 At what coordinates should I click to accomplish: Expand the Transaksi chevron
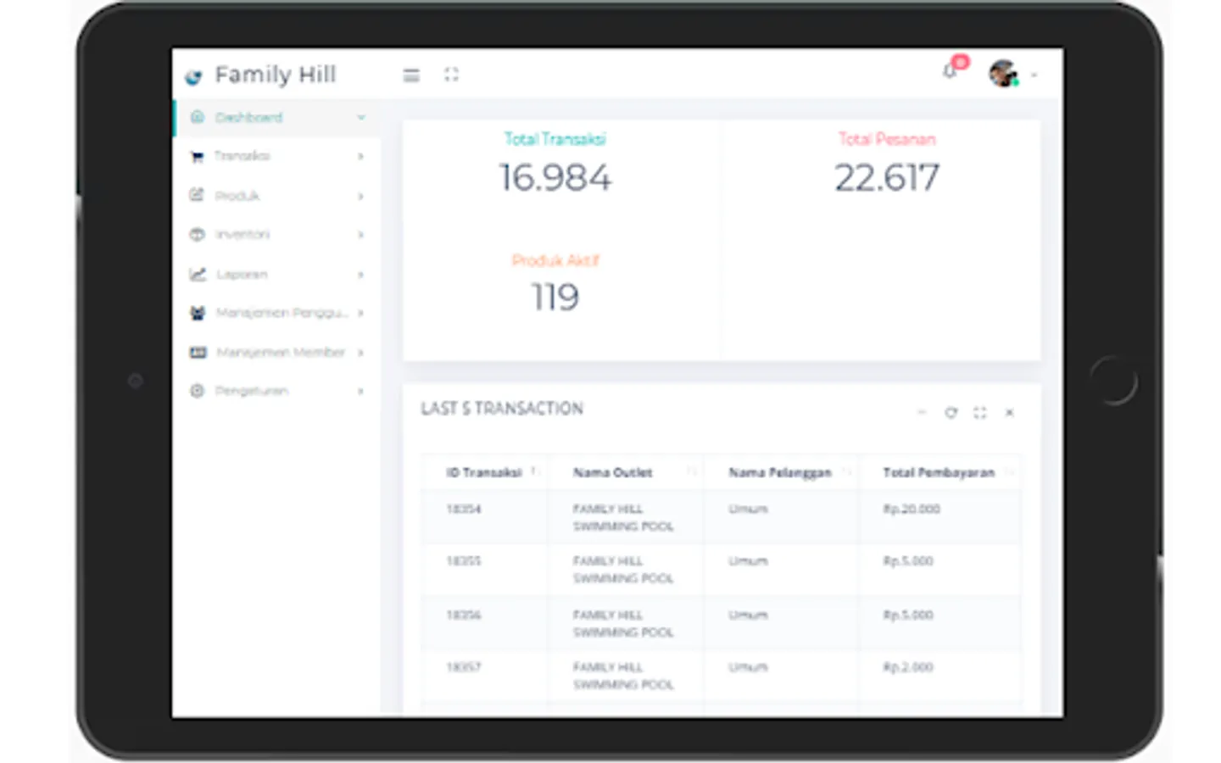pos(361,156)
